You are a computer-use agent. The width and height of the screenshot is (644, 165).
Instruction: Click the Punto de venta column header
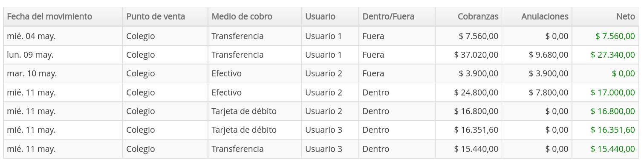(x=165, y=17)
